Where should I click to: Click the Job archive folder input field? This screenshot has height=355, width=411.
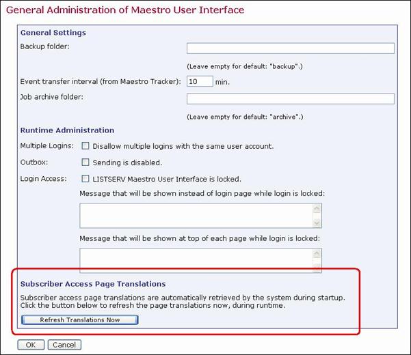point(291,98)
